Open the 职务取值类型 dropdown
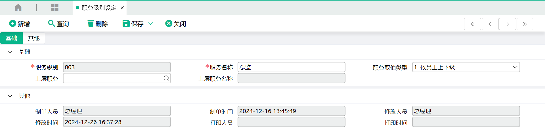The width and height of the screenshot is (545, 129). (466, 67)
